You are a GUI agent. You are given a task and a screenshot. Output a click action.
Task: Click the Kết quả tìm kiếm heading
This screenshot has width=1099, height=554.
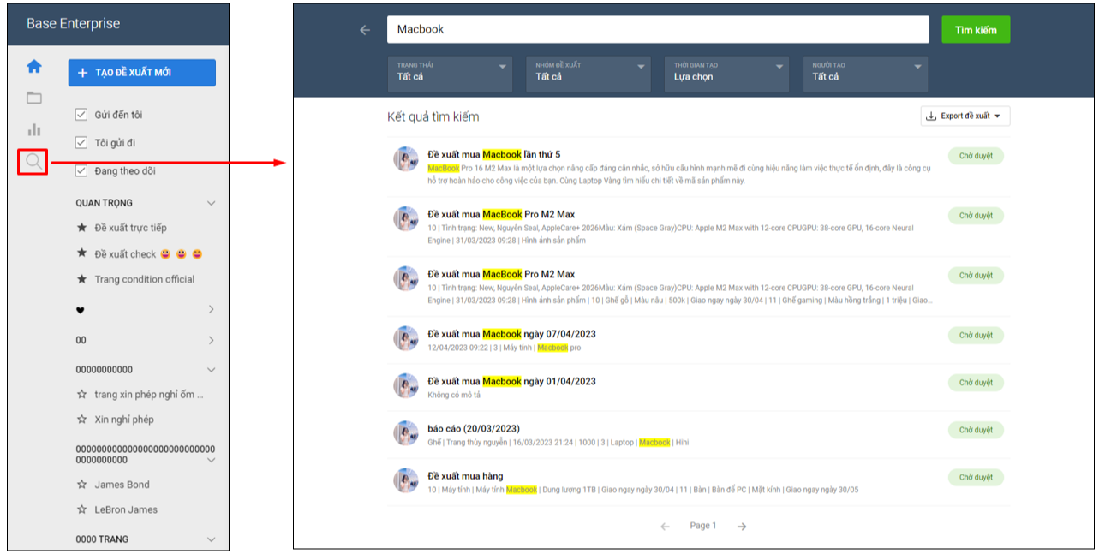pyautogui.click(x=433, y=116)
